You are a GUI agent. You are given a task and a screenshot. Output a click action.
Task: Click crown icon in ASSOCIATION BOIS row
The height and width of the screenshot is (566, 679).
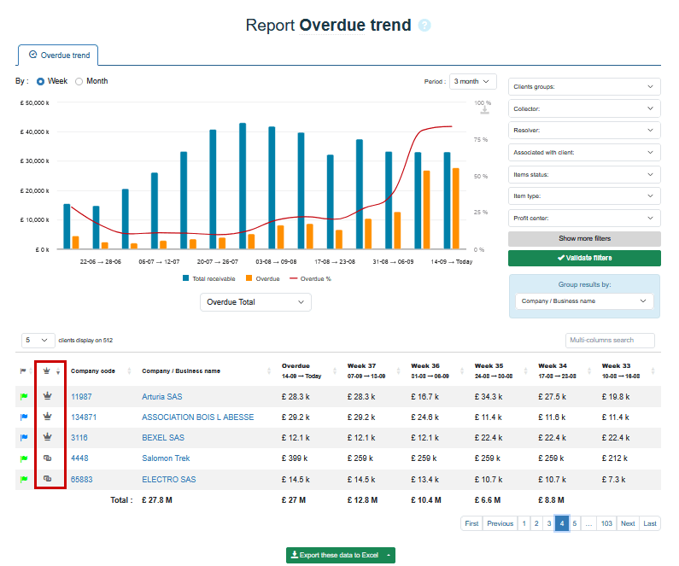point(48,416)
